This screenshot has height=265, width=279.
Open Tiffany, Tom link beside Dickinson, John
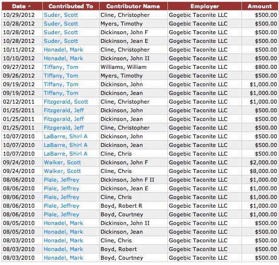click(x=61, y=84)
